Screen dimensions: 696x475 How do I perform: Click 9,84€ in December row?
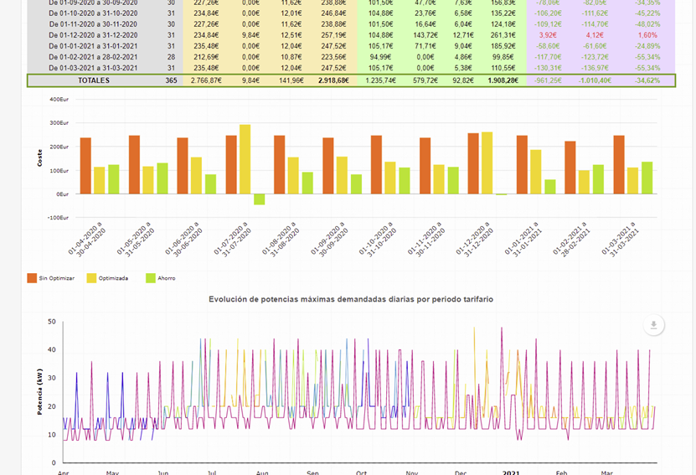click(250, 35)
